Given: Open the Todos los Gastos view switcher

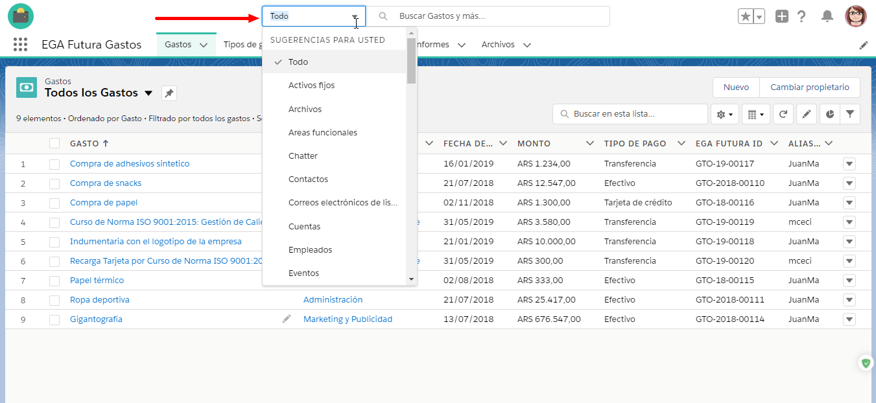Looking at the screenshot, I should pos(148,93).
